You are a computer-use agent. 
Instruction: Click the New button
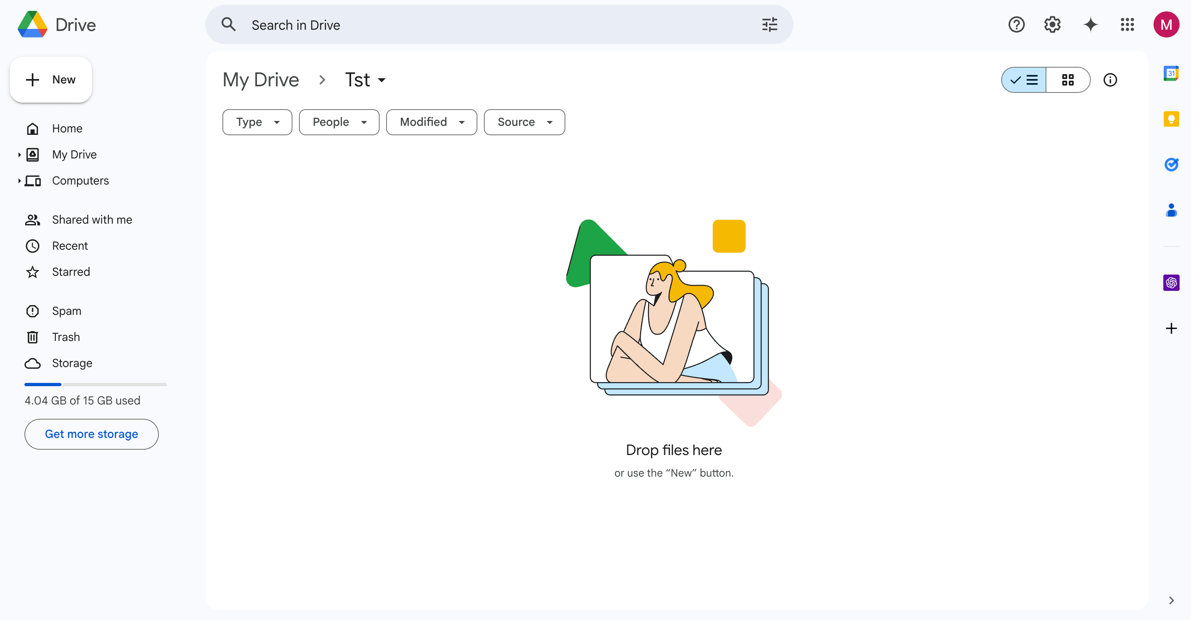[51, 79]
